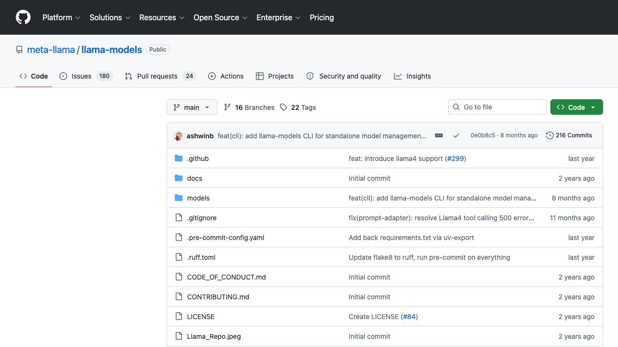618x347 pixels.
Task: Open the Llama_Repo.jpeg file
Action: (214, 336)
